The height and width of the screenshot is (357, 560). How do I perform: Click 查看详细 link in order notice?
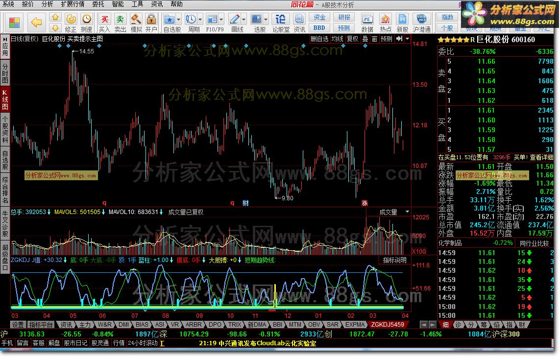pyautogui.click(x=541, y=157)
